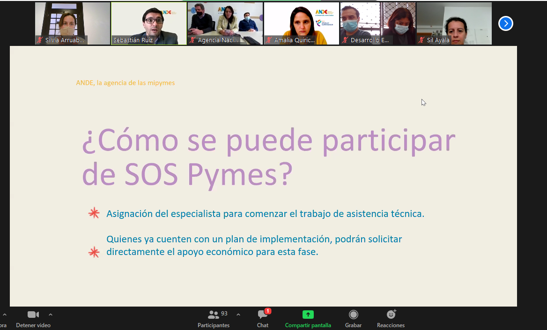The width and height of the screenshot is (547, 330).
Task: Click header text 'ANDE, la agencia de las mipymes'
Action: click(125, 83)
